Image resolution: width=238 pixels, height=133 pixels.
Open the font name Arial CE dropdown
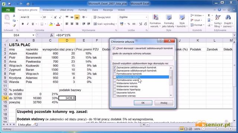(x=41, y=17)
